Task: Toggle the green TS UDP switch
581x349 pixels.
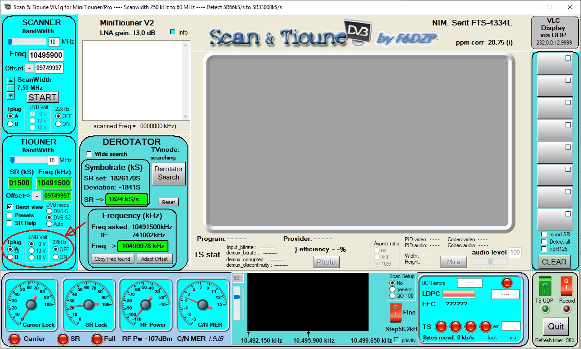Action: (x=545, y=286)
